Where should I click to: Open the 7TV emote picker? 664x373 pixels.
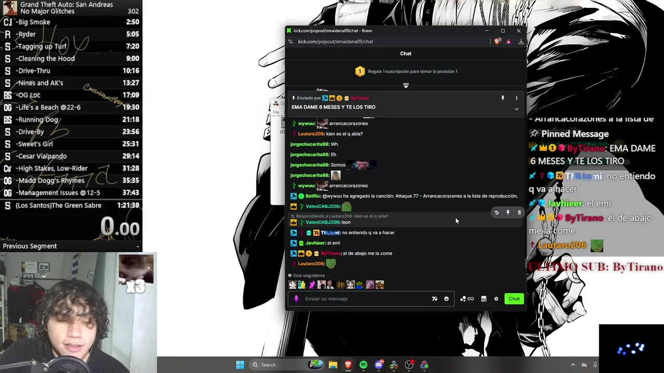[x=435, y=299]
